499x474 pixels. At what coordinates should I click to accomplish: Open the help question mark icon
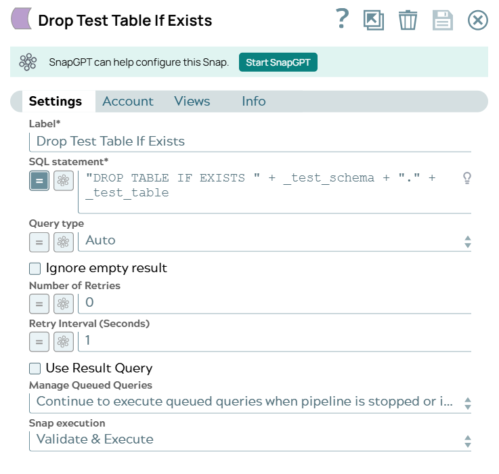click(343, 19)
